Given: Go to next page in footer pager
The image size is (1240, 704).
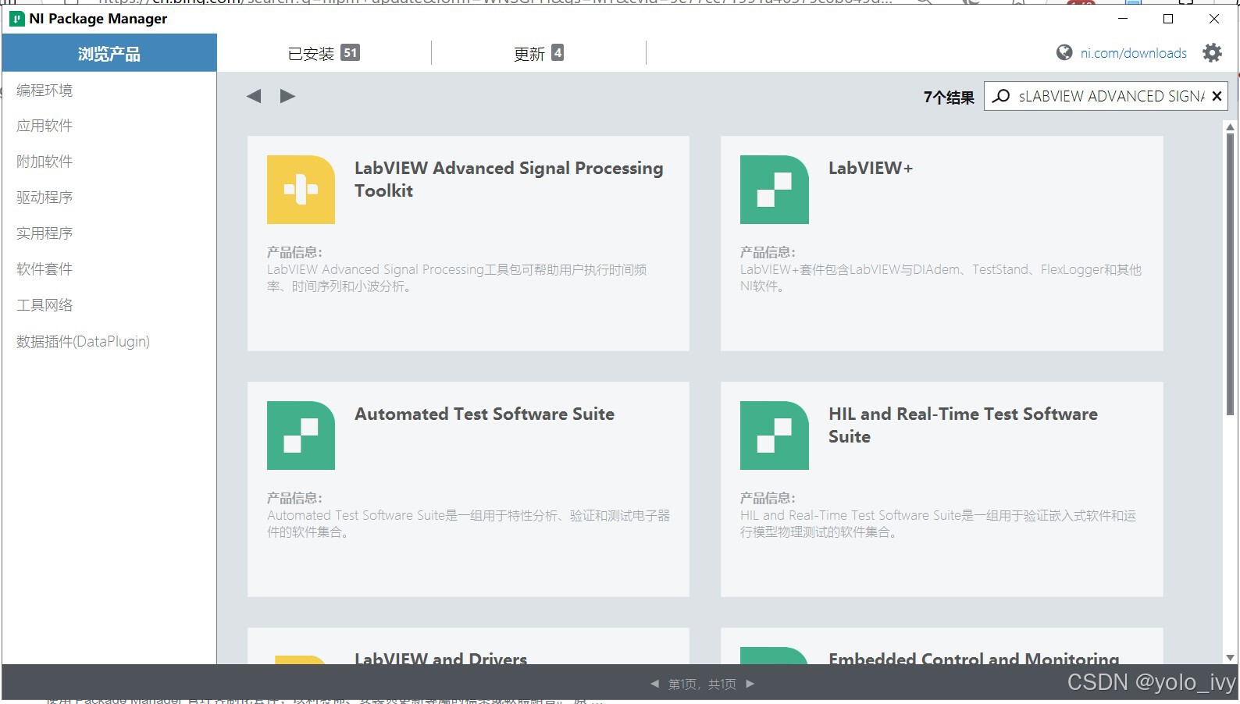Looking at the screenshot, I should (750, 684).
